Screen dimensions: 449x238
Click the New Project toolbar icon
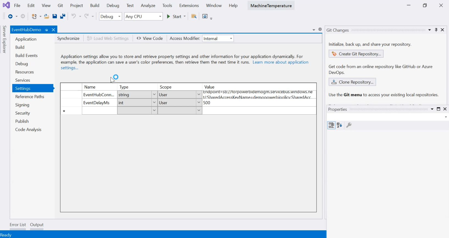tap(34, 16)
